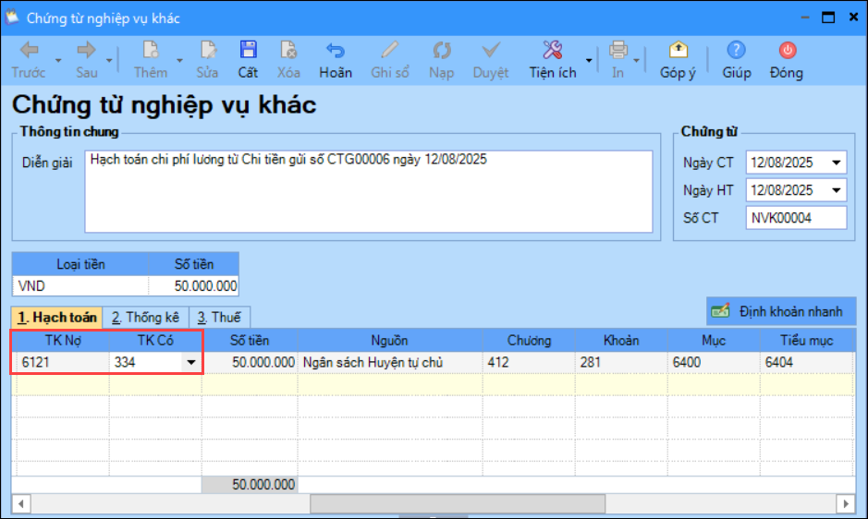Add new voucher with Thêm
This screenshot has height=519, width=868.
(151, 60)
